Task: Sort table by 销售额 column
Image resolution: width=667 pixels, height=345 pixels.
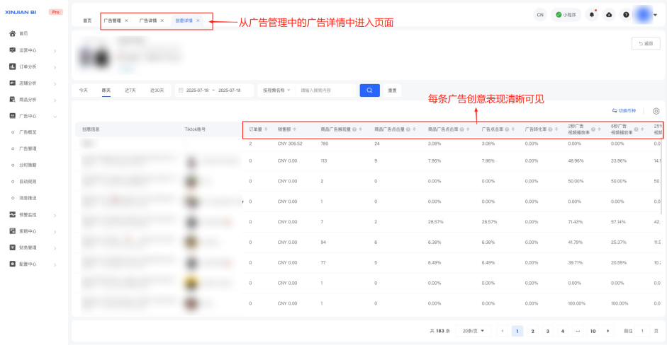Action: 294,129
